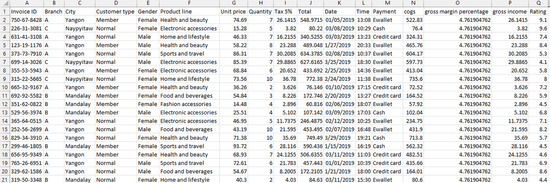This screenshot has width=550, height=183.
Task: Click the 'Unit price' header cell
Action: click(233, 12)
